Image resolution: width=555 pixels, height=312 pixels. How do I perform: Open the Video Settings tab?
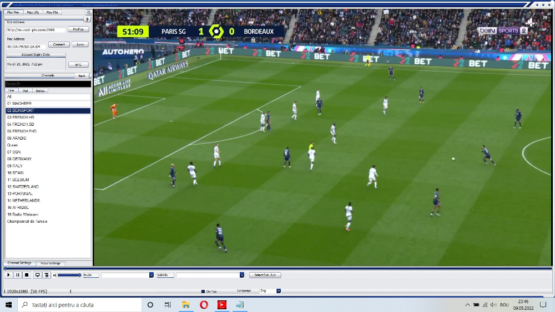click(x=51, y=263)
